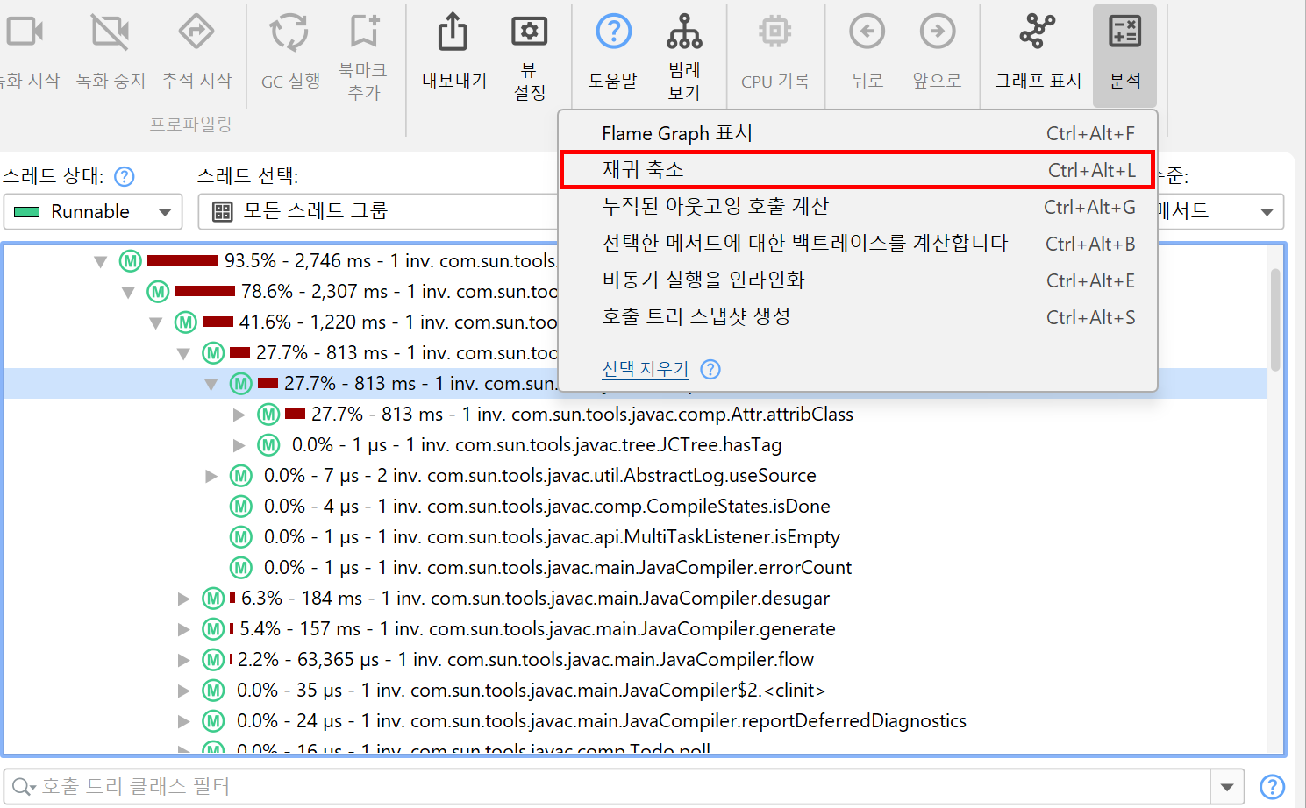Show the legend with 범례 보기
1306x808 pixels.
(x=684, y=32)
